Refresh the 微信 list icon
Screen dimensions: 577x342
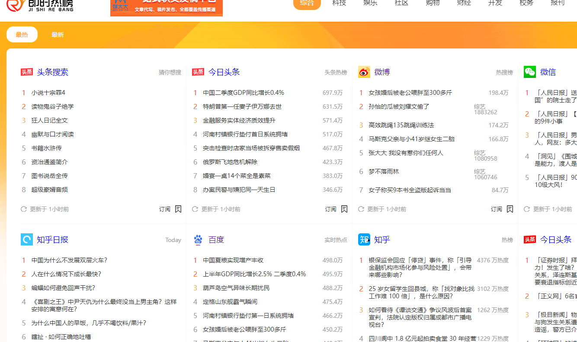pyautogui.click(x=527, y=209)
